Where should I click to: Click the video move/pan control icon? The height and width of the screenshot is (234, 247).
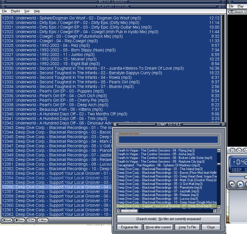pos(232,150)
